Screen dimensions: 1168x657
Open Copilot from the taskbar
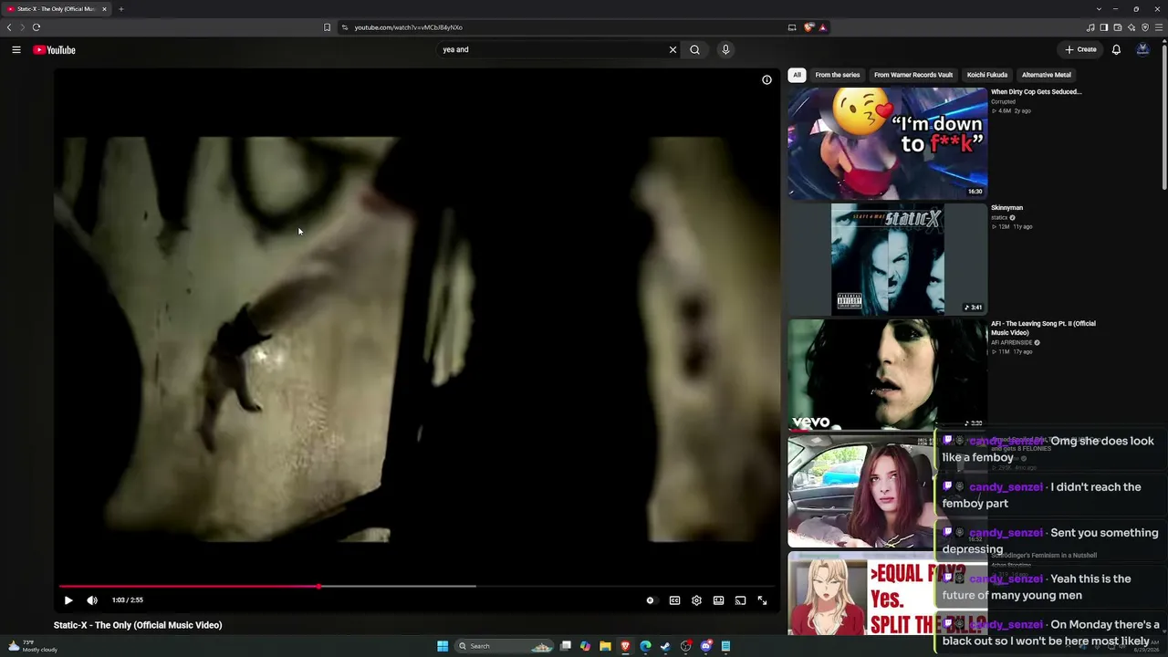[585, 646]
